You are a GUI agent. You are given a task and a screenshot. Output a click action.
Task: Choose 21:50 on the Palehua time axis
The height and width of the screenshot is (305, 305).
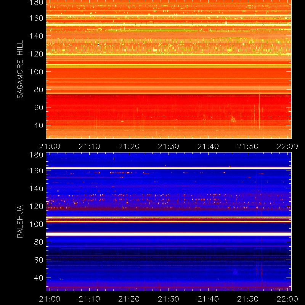pyautogui.click(x=248, y=299)
